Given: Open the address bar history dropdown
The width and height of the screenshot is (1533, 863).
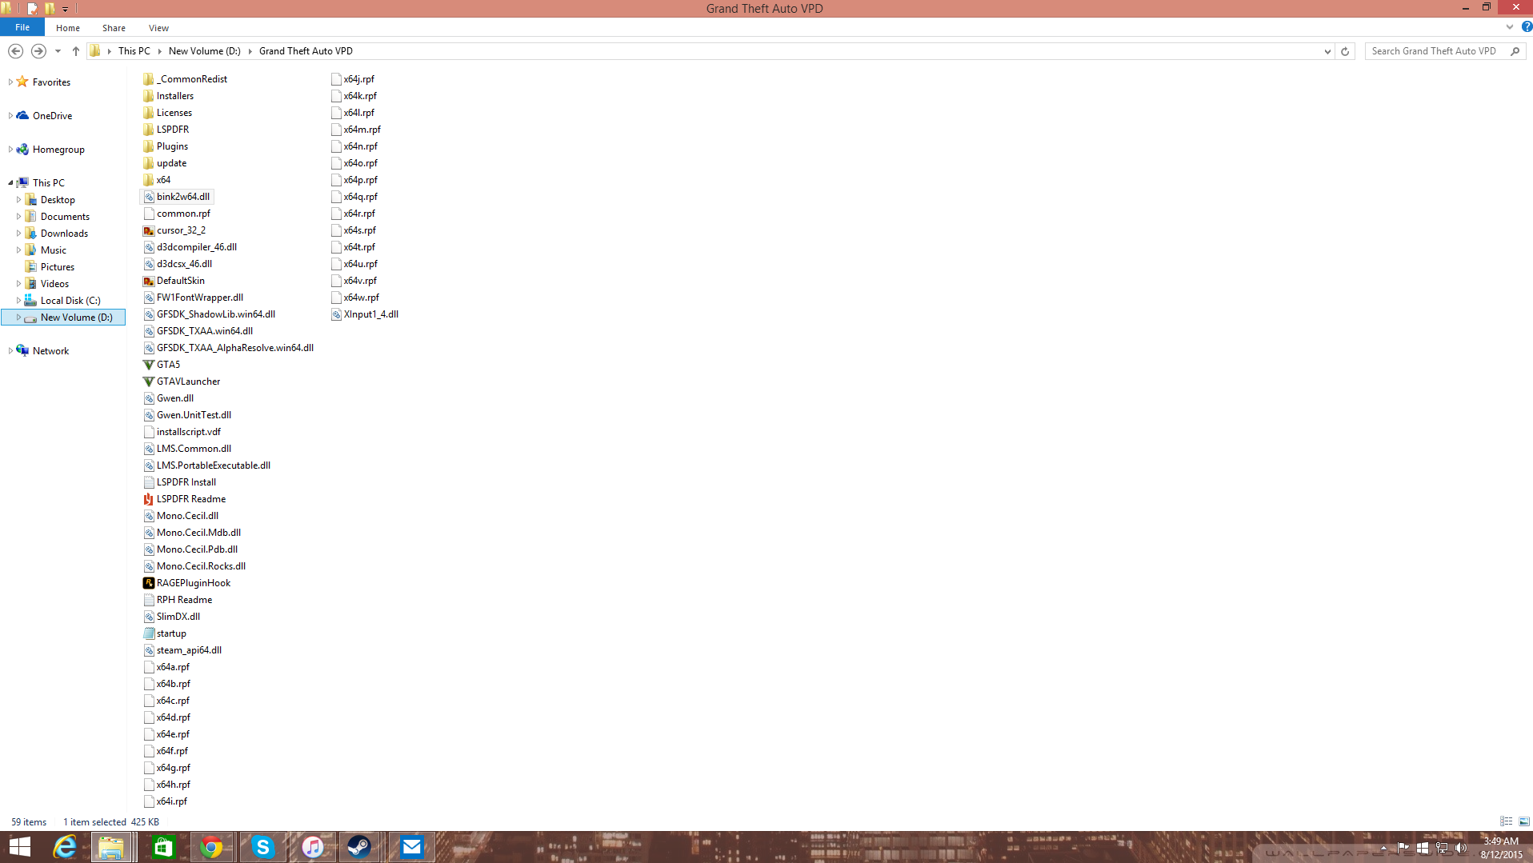Looking at the screenshot, I should click(x=1327, y=51).
